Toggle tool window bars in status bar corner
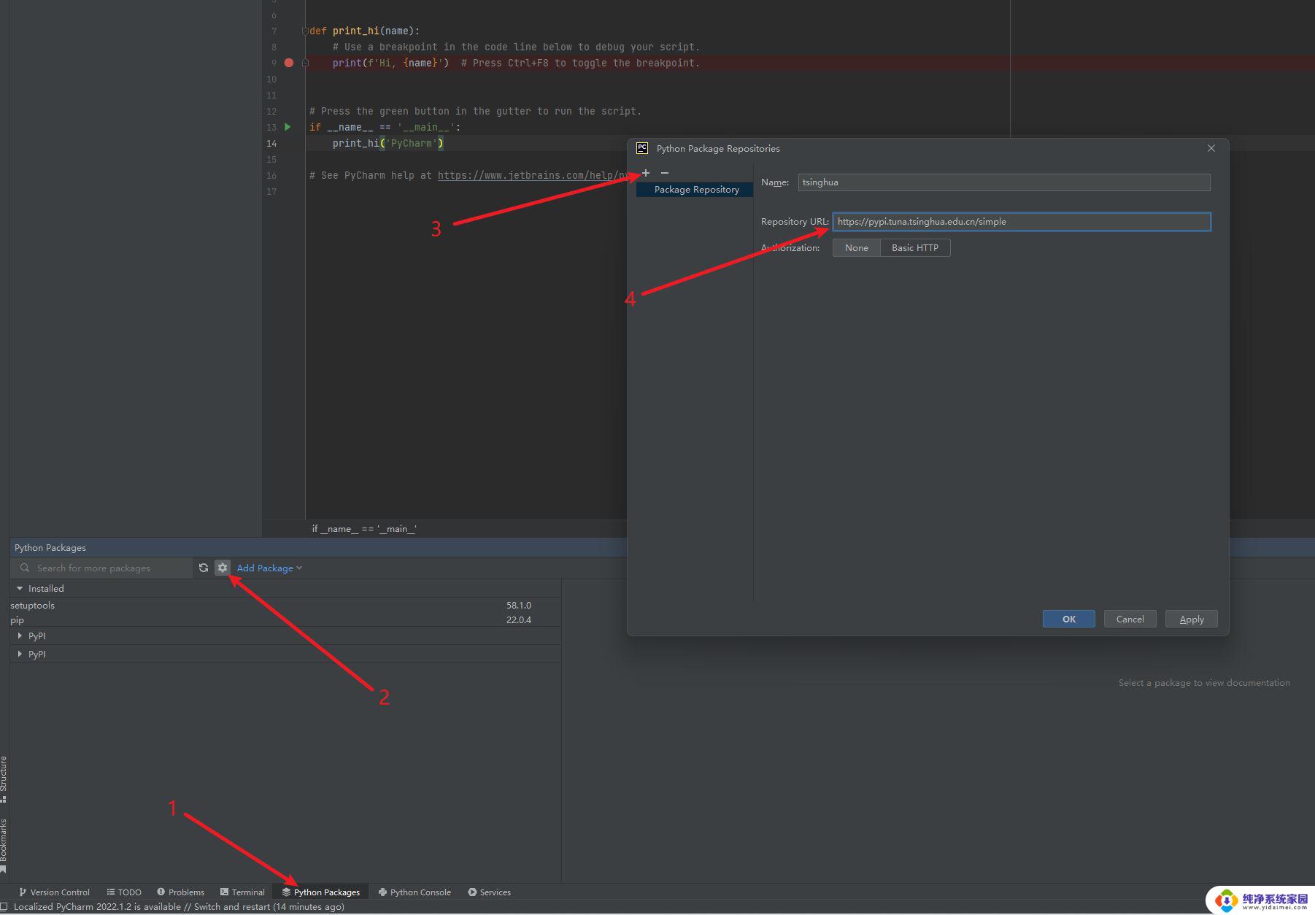 pos(4,907)
